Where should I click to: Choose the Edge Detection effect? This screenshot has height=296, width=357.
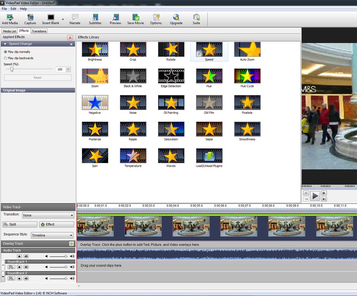point(171,76)
